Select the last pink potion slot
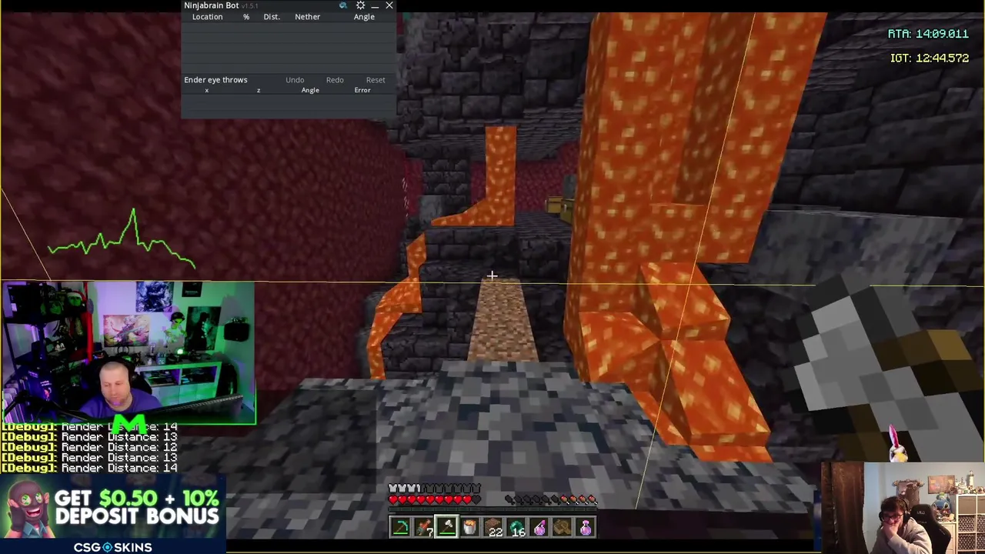This screenshot has height=554, width=985. point(586,528)
